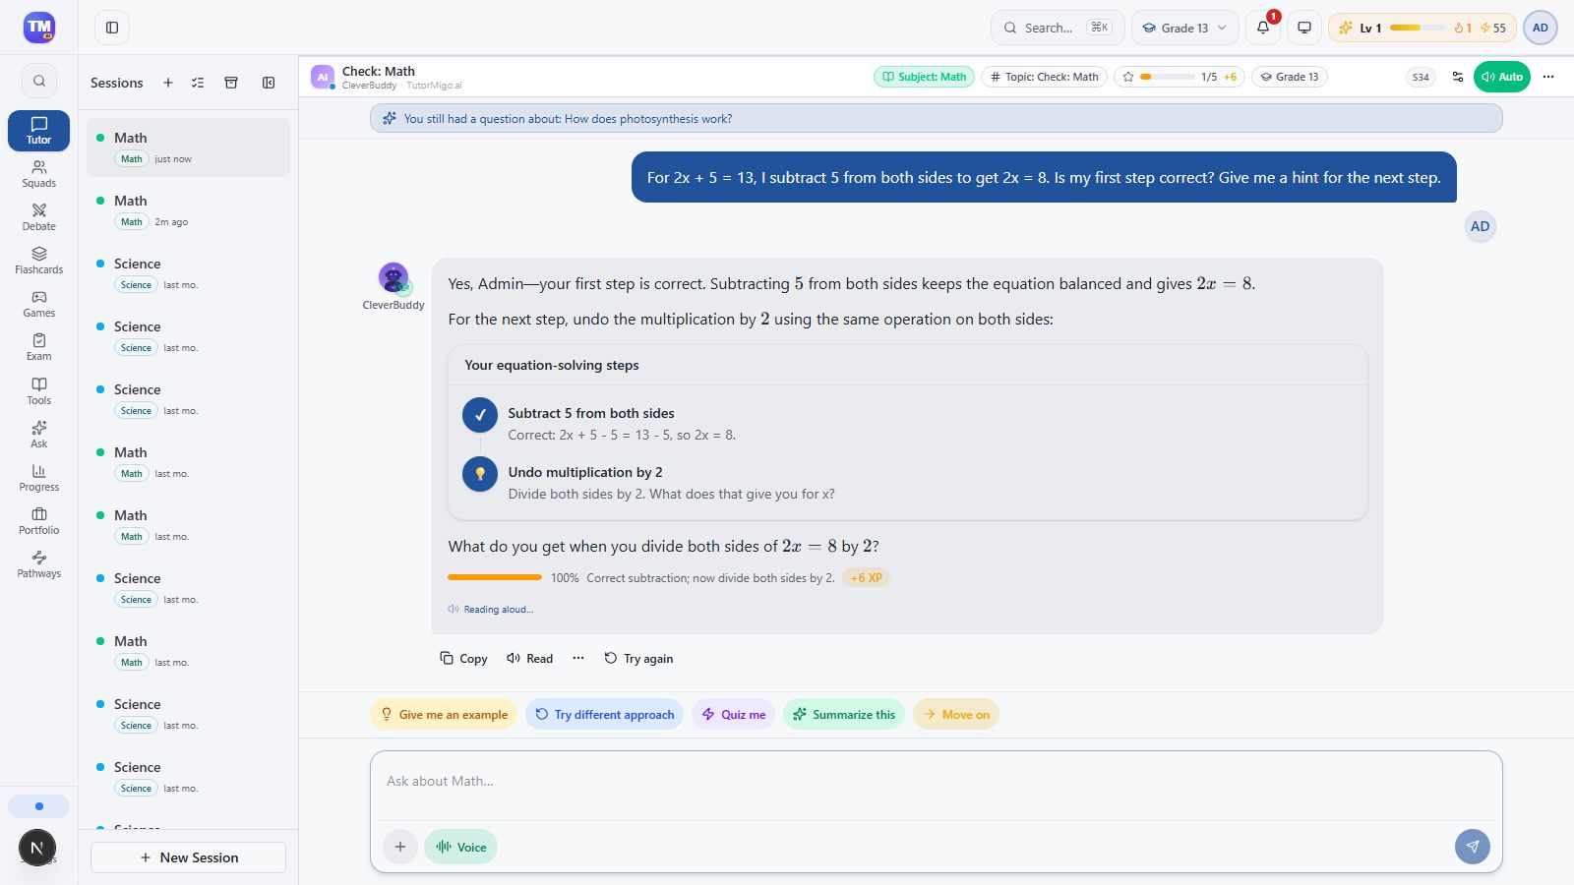Click the Move on suggestion

[956, 714]
